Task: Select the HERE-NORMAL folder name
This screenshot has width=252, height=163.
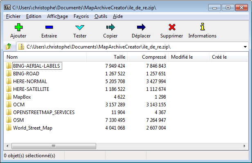Action: 30,81
